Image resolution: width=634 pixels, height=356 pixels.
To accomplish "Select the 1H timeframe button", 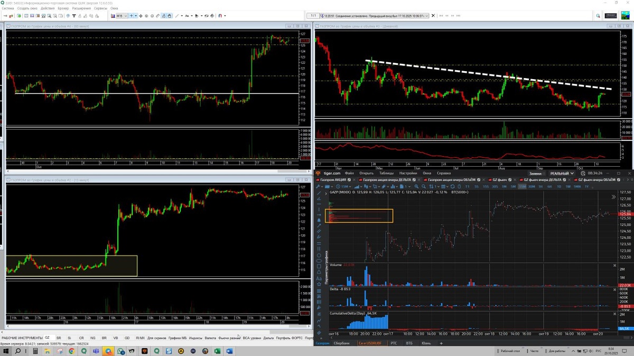I will pyautogui.click(x=541, y=187).
